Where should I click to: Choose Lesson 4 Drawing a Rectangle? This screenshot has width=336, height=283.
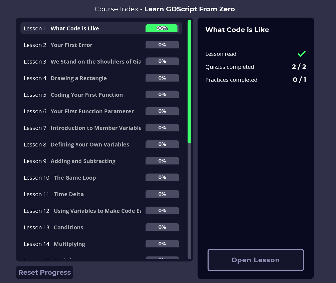click(101, 78)
